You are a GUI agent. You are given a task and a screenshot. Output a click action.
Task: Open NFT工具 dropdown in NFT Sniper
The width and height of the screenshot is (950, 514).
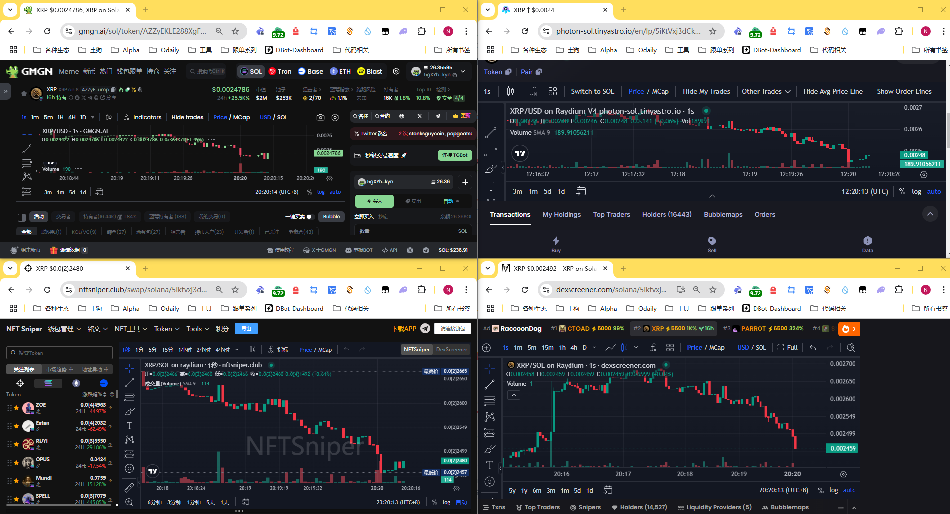click(131, 329)
